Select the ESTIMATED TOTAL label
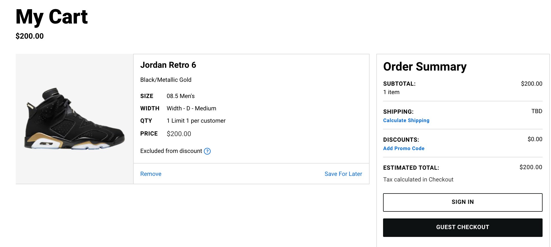The image size is (551, 247). [x=411, y=168]
